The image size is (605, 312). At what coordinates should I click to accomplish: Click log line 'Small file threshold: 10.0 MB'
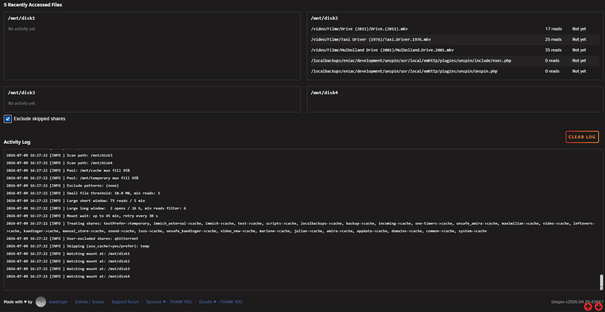[x=83, y=193]
